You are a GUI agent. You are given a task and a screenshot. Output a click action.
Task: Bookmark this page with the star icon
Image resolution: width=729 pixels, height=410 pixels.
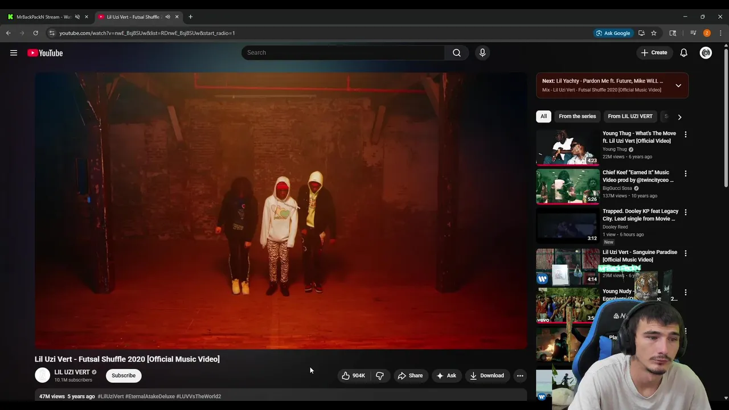[x=654, y=33]
